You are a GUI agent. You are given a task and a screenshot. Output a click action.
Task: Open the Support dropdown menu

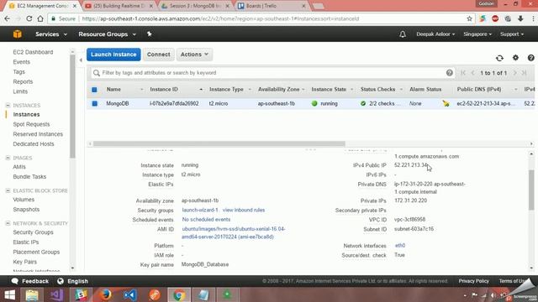pyautogui.click(x=512, y=34)
